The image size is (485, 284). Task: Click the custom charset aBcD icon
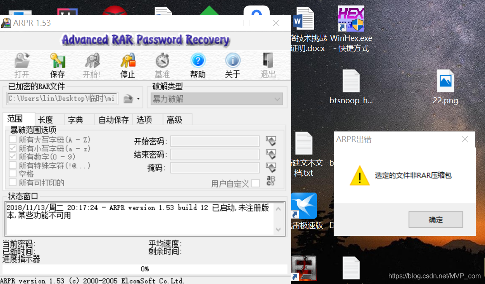click(x=271, y=181)
